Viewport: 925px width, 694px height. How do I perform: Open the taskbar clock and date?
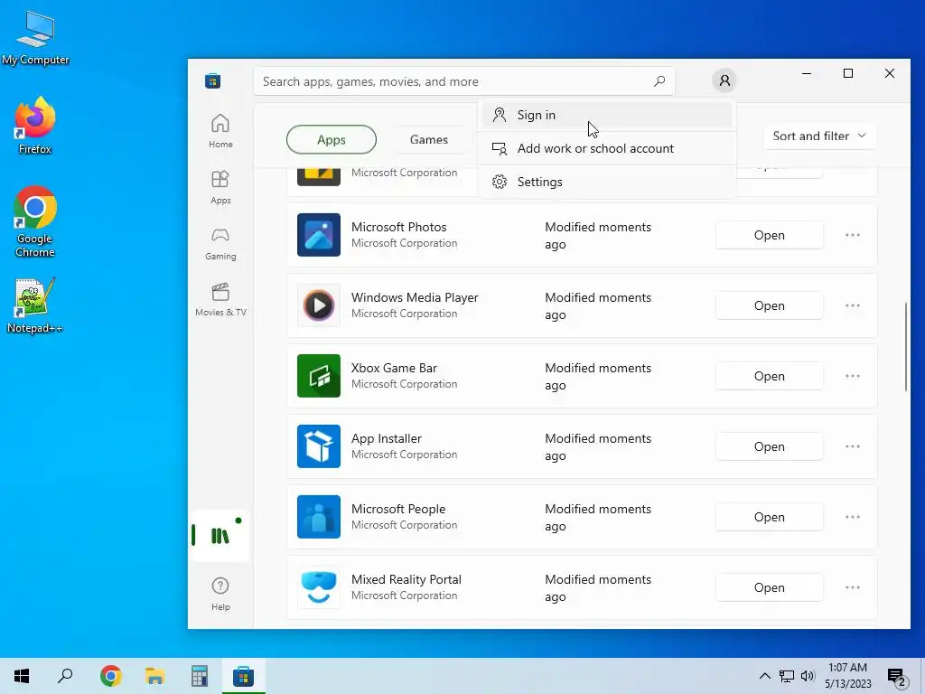(848, 676)
